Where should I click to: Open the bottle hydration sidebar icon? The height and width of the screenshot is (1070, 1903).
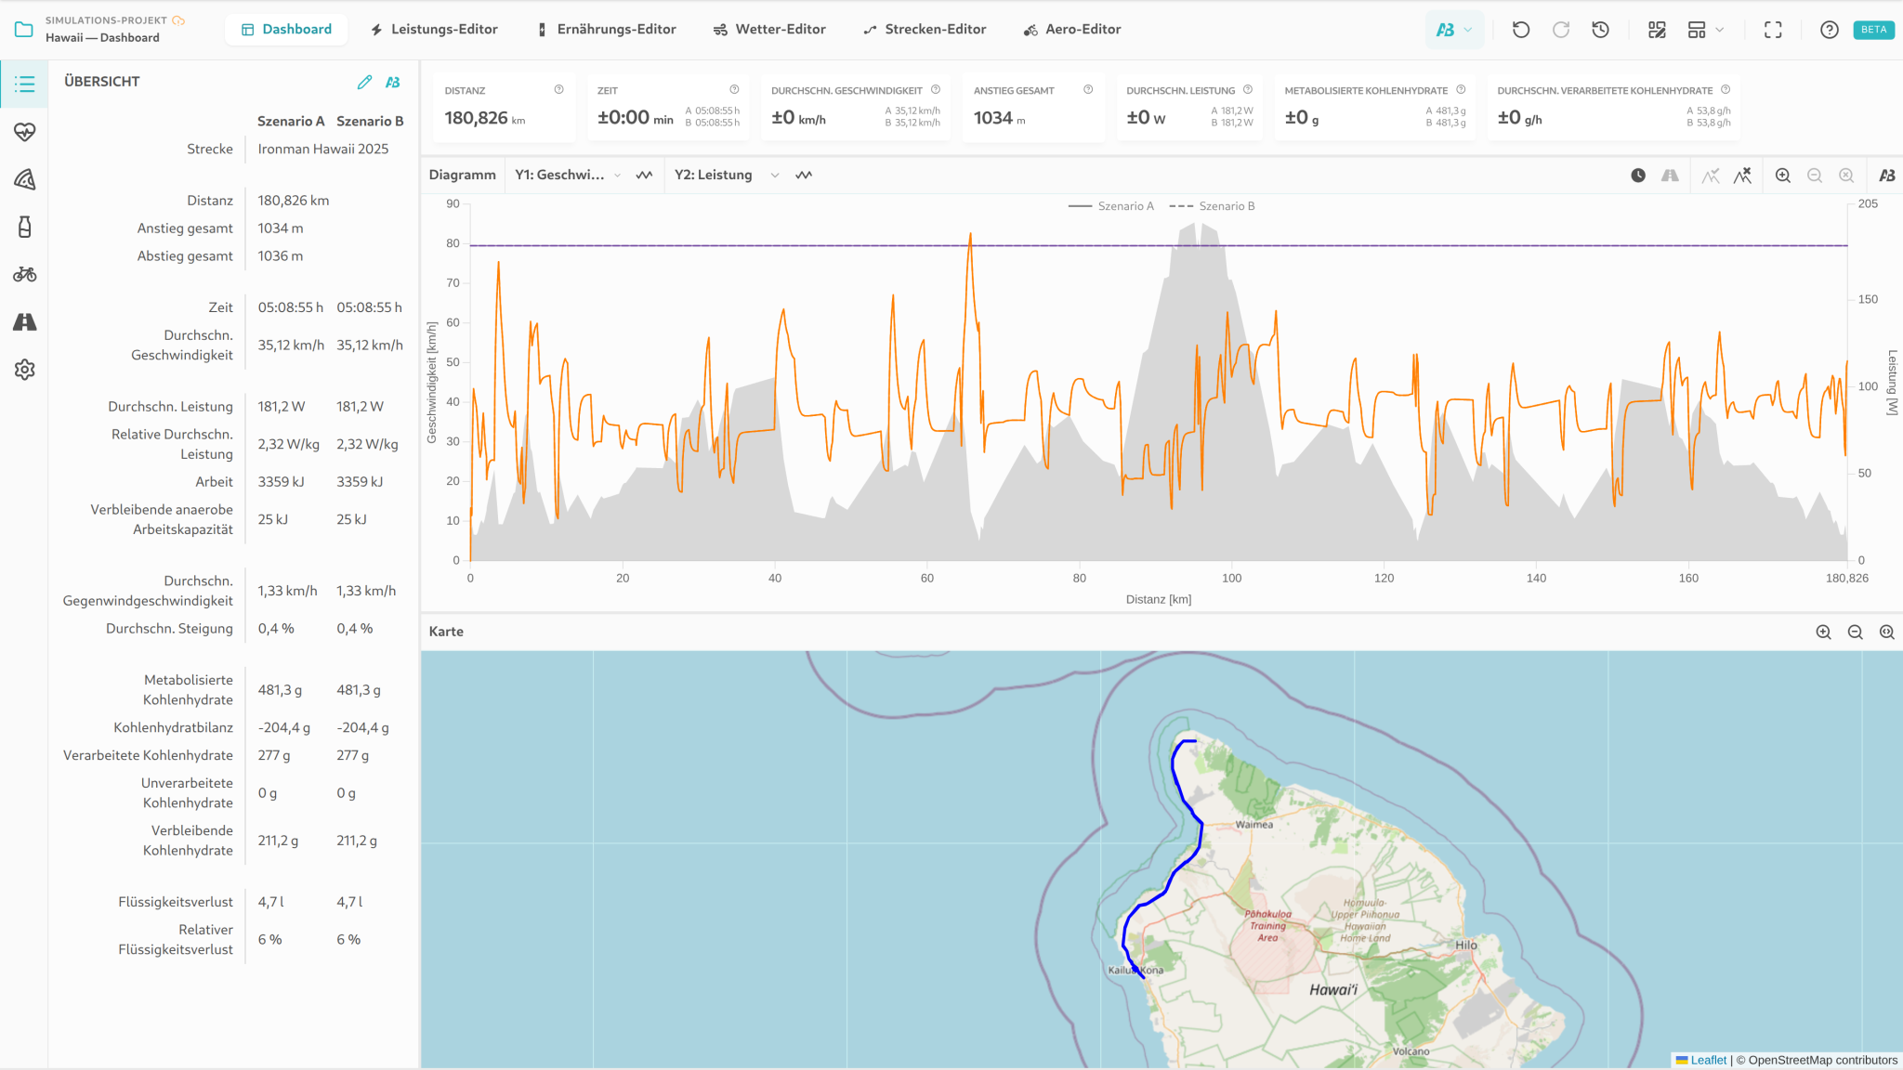[x=24, y=227]
